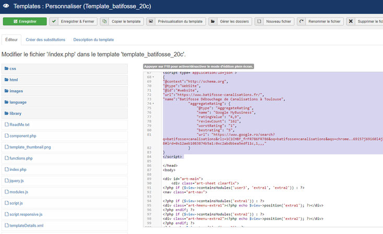Click code line with "ratingValue": "4,9"
The image size is (383, 234).
(x=219, y=117)
